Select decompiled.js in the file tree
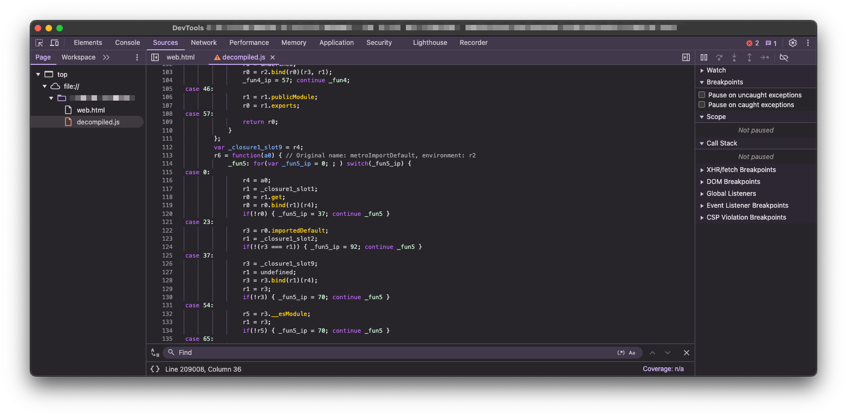847x416 pixels. pyautogui.click(x=98, y=122)
